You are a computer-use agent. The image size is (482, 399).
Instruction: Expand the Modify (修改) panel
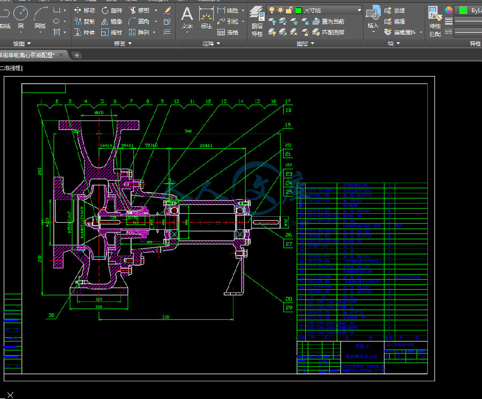(123, 44)
